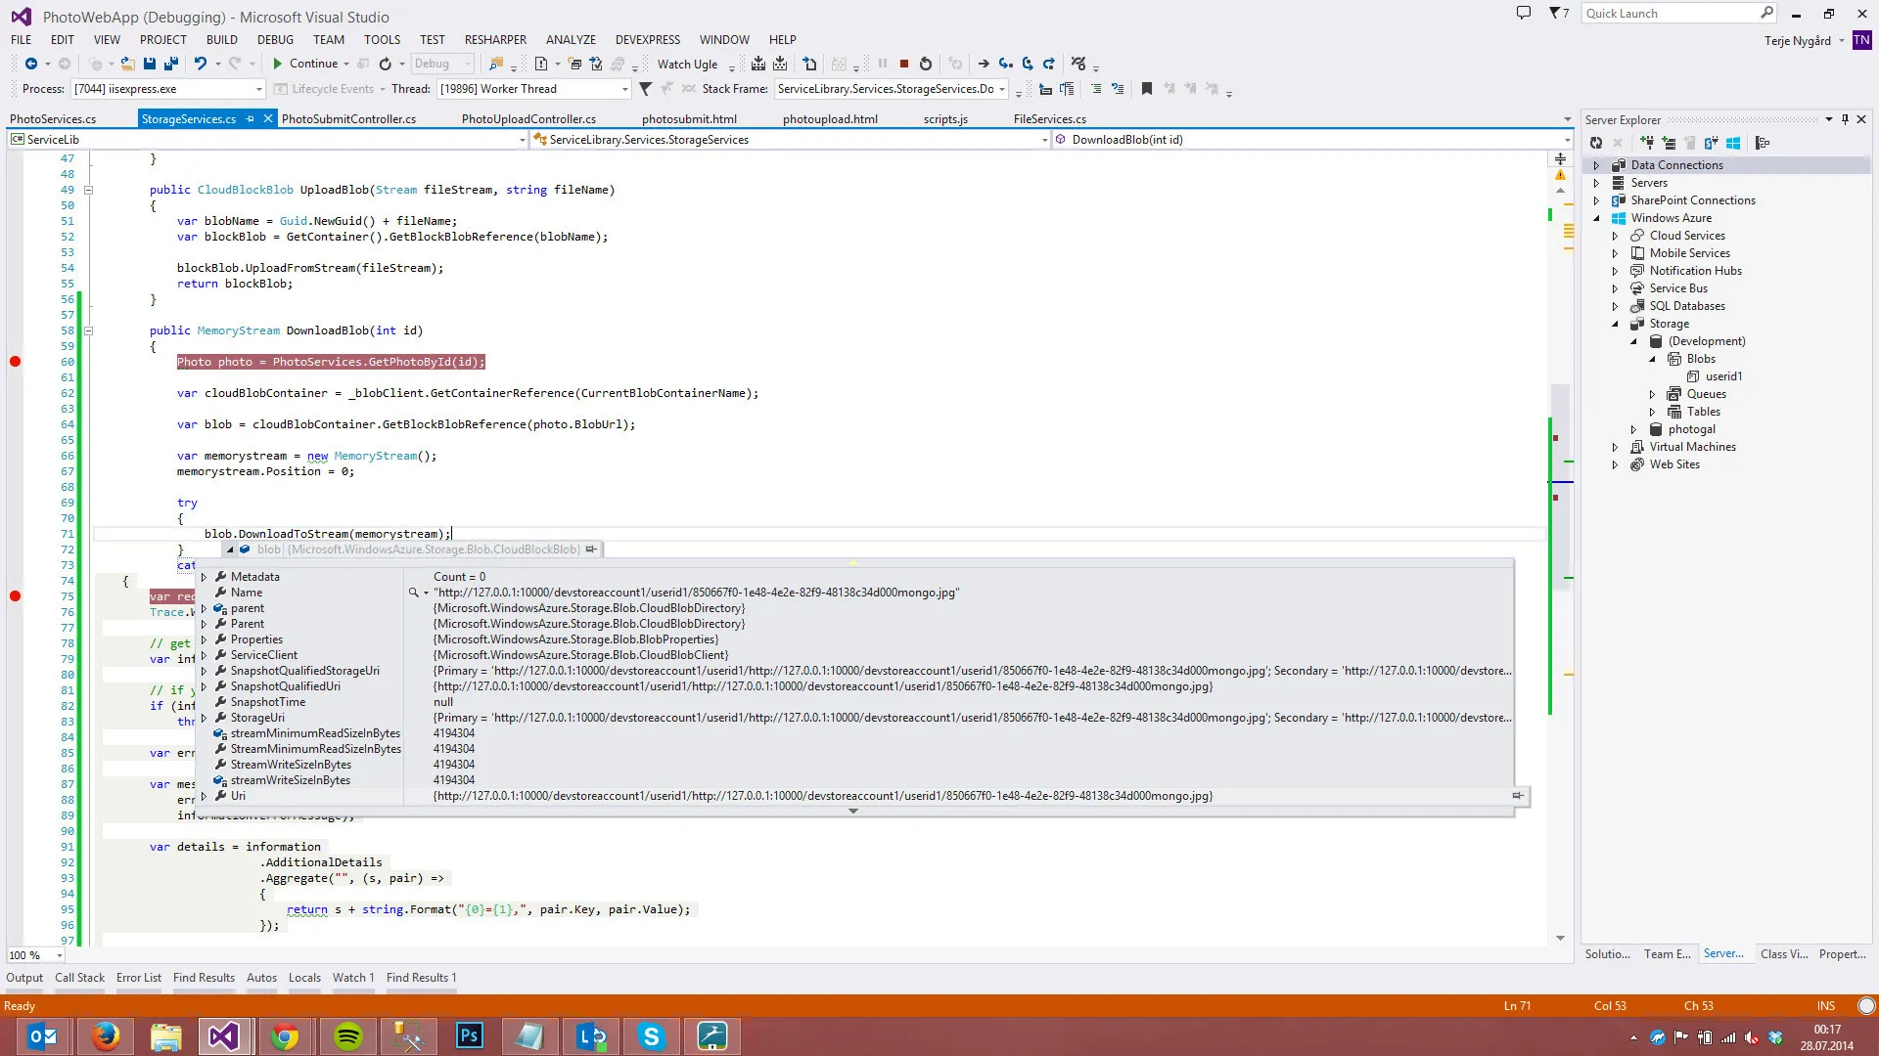
Task: Click the Step Into icon
Action: 1005,65
